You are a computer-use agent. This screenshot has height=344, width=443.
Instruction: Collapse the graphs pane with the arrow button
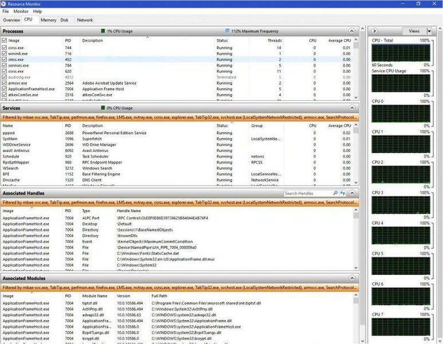tap(374, 31)
